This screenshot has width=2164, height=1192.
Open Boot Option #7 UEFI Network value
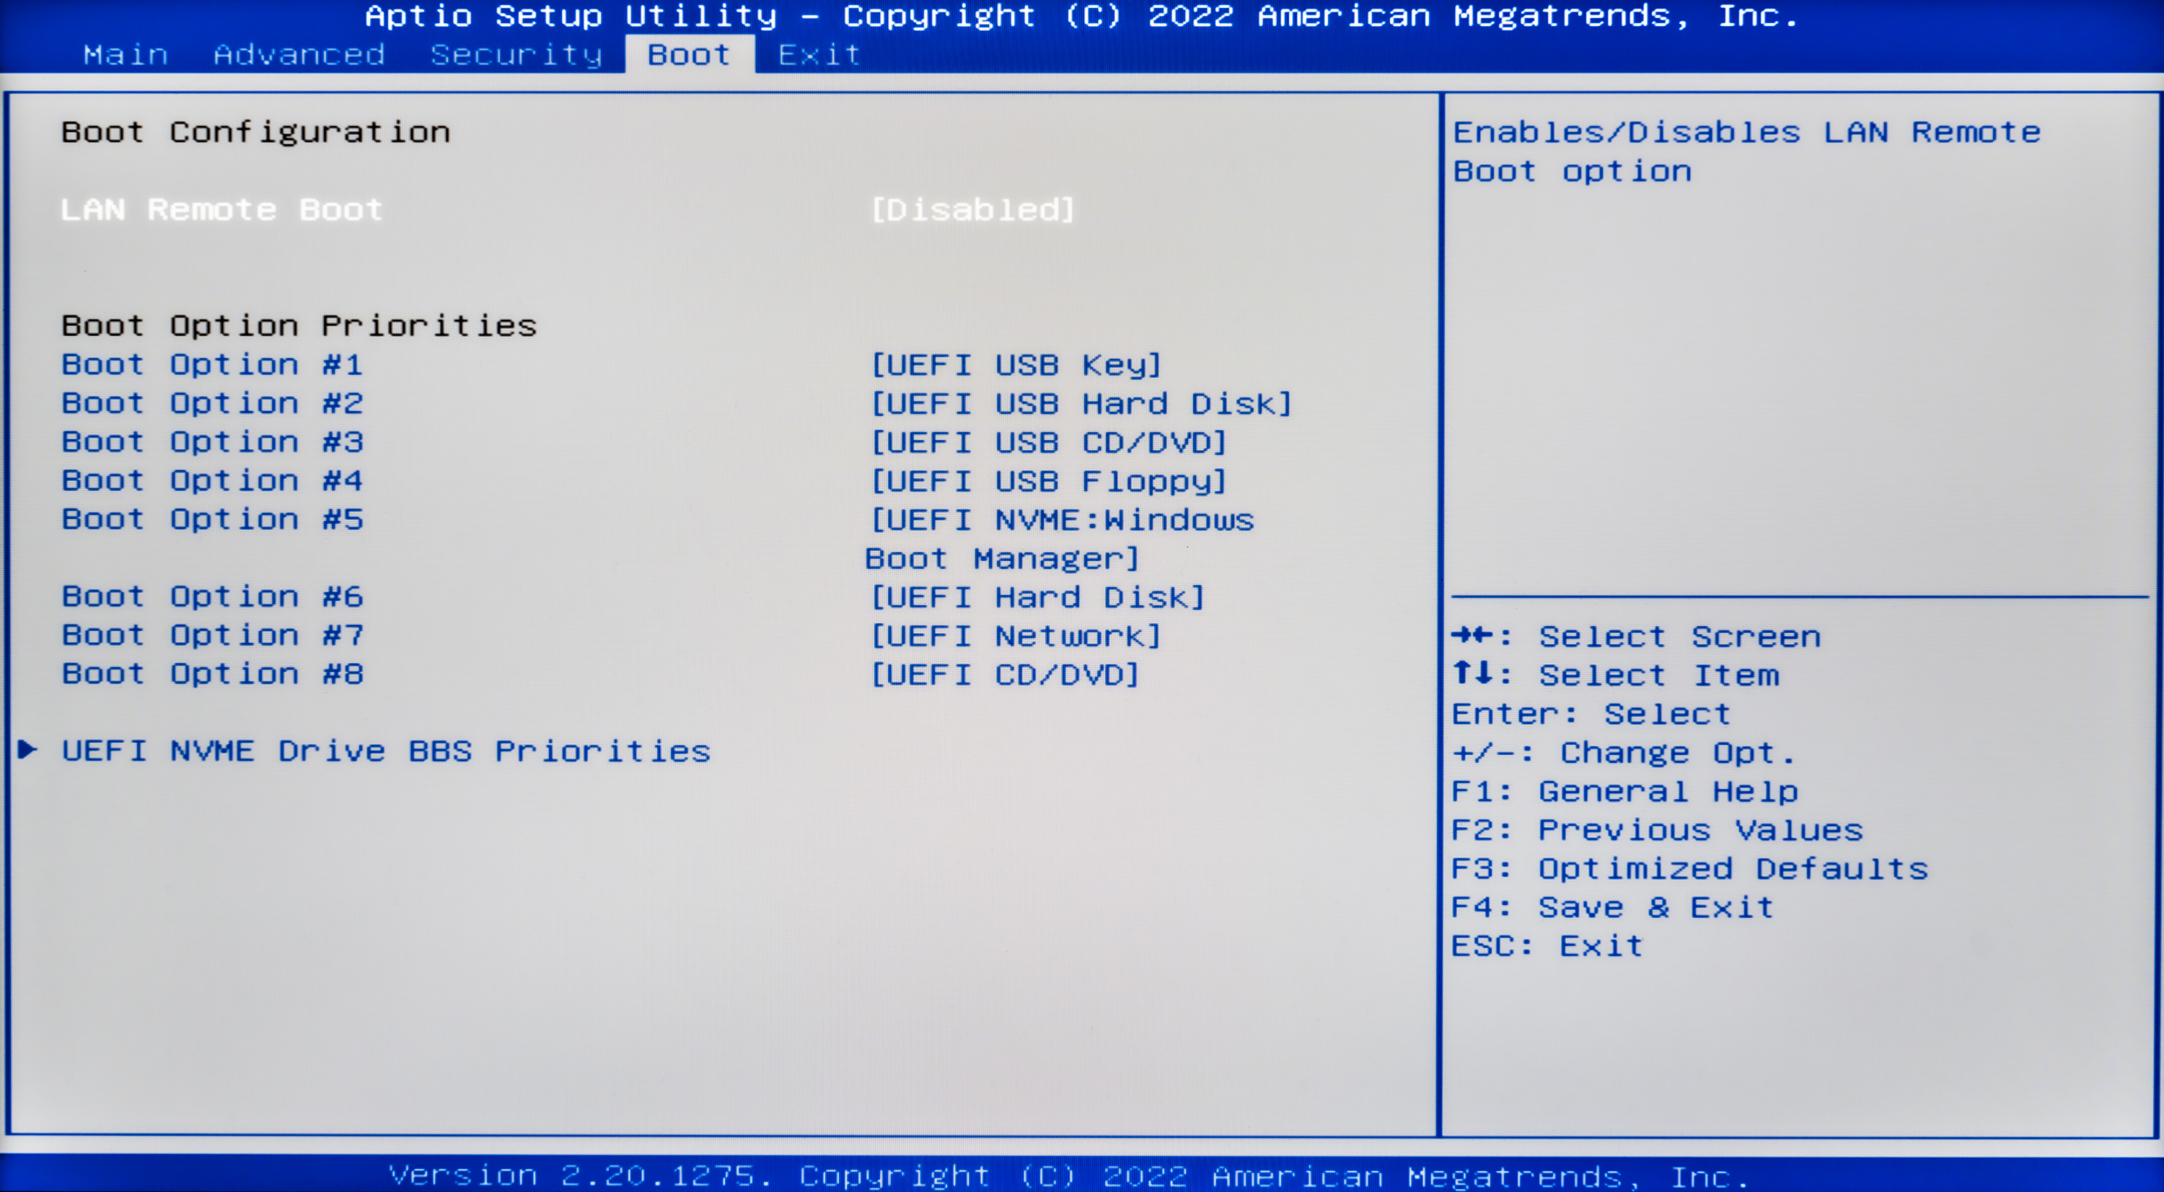1016,636
